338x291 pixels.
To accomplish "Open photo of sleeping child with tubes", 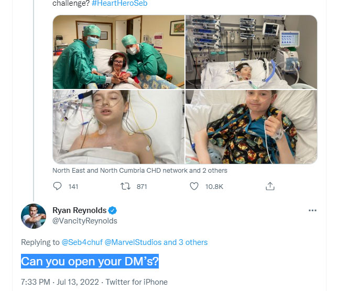I will (118, 127).
